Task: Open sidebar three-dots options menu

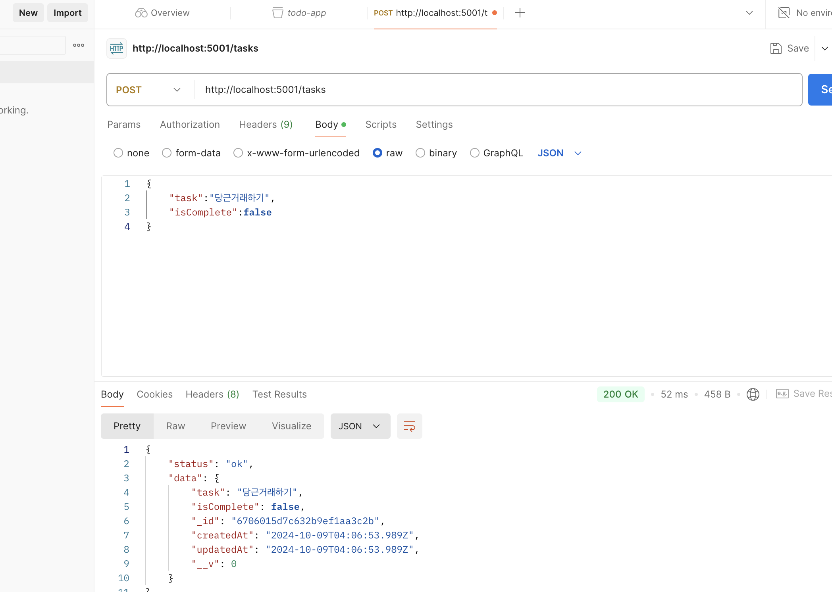Action: (x=79, y=45)
